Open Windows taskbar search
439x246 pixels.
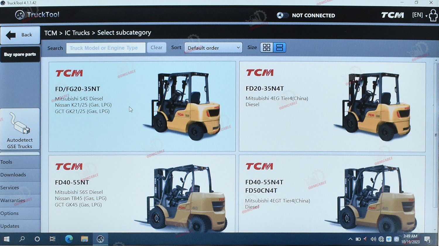22,239
